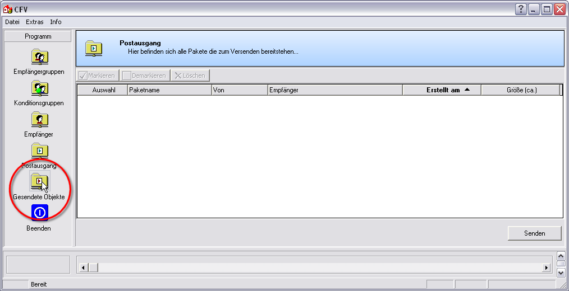
Task: Open the Gesendete Objekte folder icon
Action: 39,181
